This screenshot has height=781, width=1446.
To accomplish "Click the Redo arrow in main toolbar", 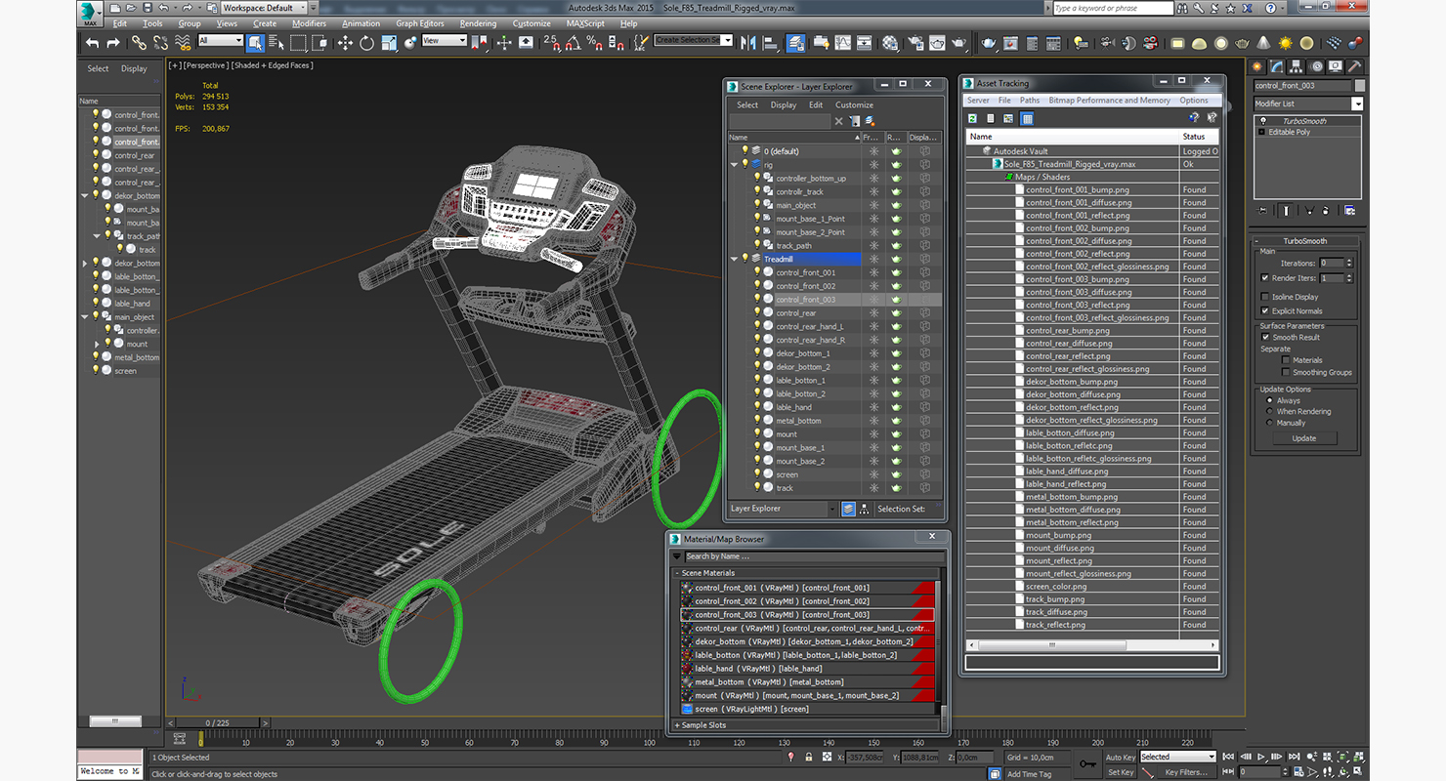I will tap(113, 43).
